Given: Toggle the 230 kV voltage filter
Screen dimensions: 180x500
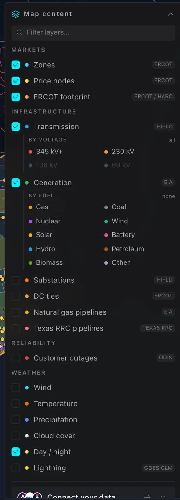Looking at the screenshot, I should pos(119,152).
